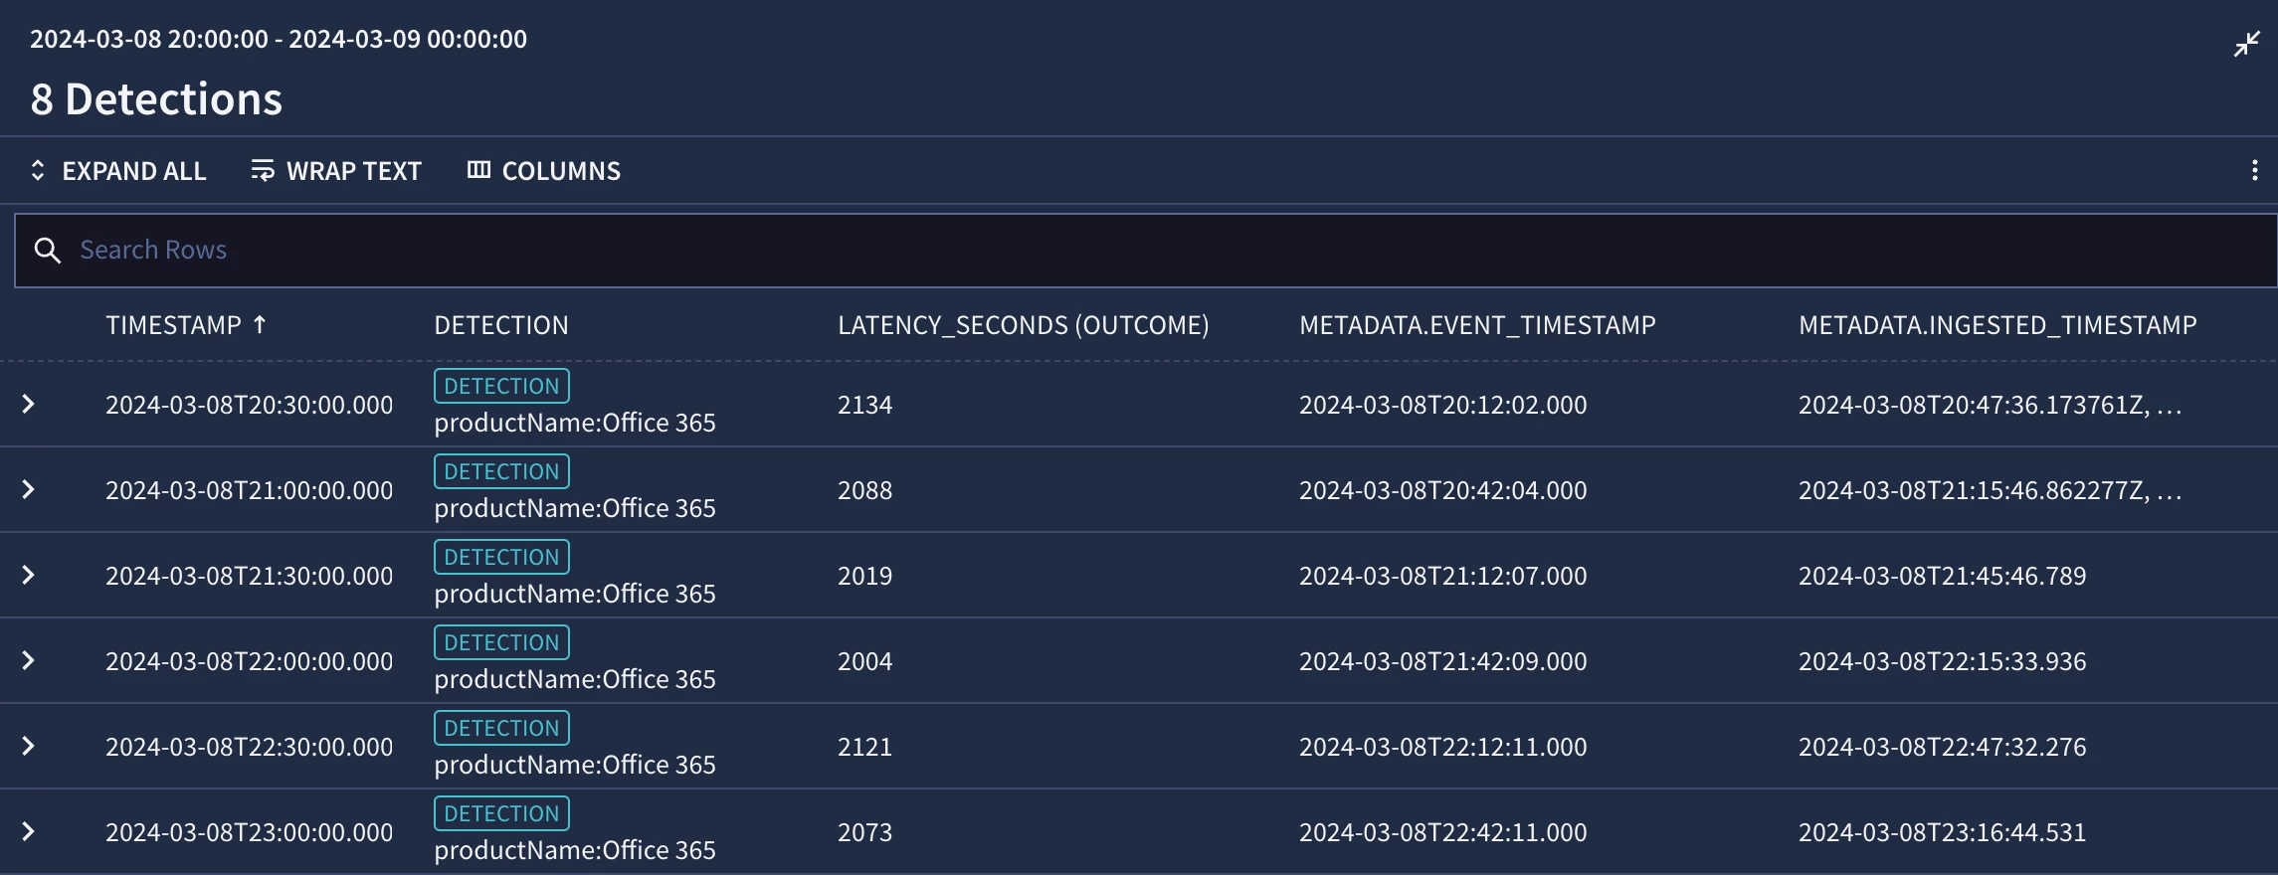Click latency value 2019

(x=864, y=576)
